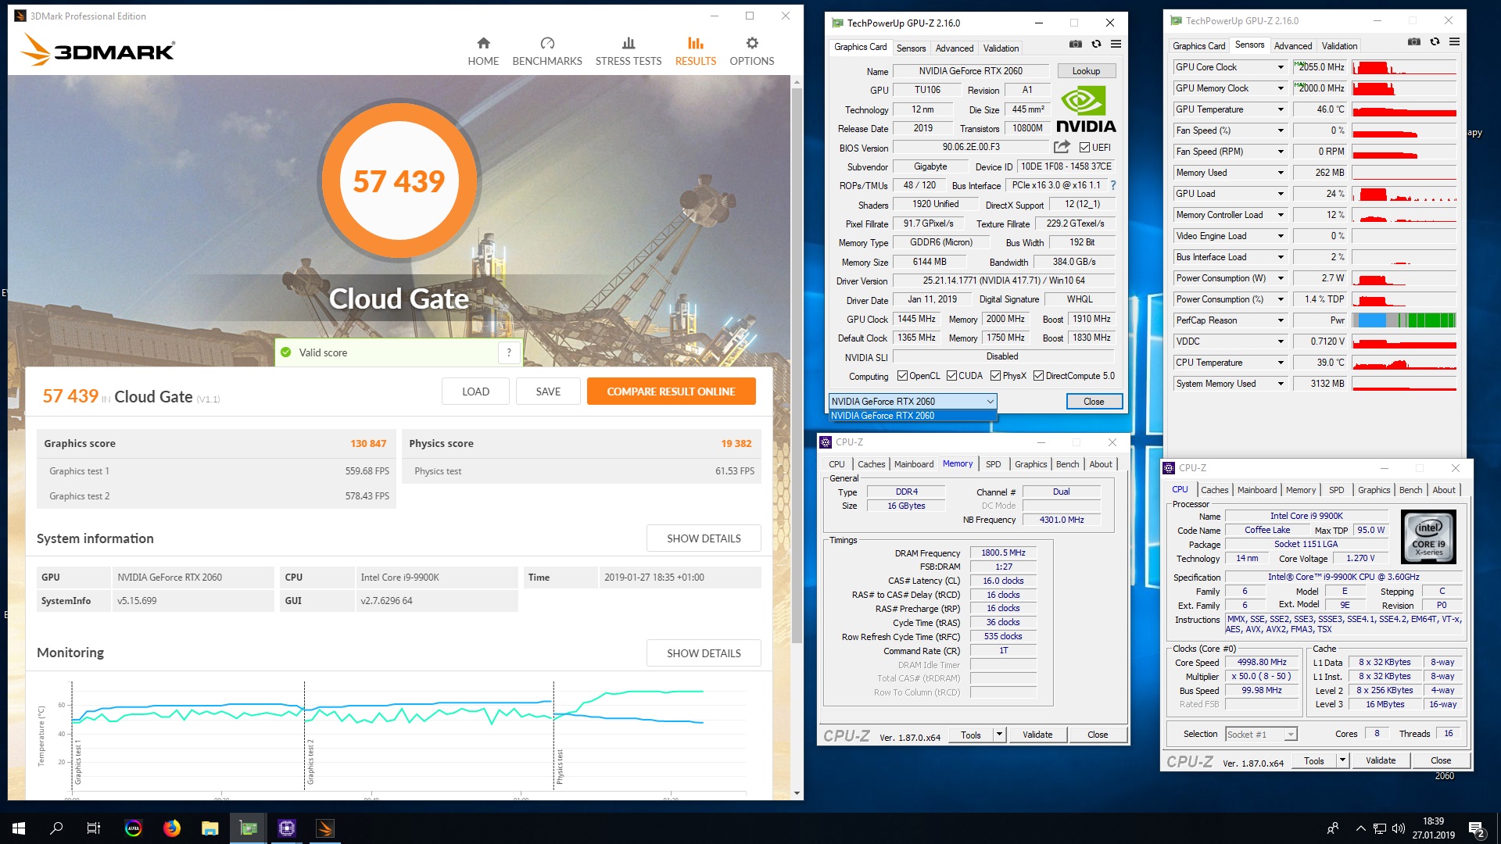Click CPU-Z taskbar icon

(x=287, y=828)
